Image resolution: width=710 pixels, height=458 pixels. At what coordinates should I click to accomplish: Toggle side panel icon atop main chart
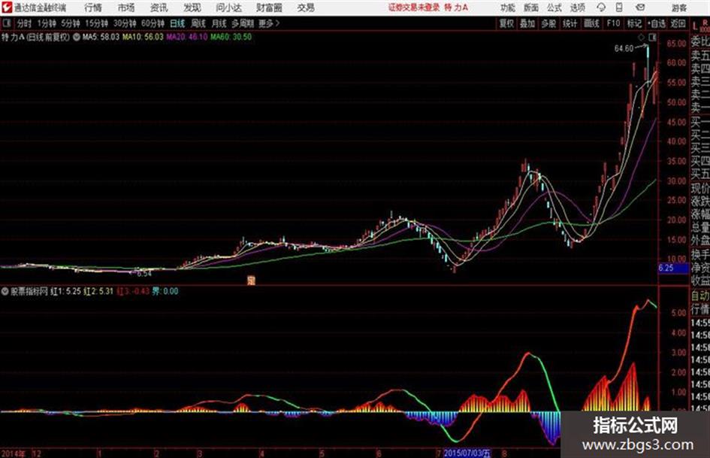pyautogui.click(x=652, y=37)
